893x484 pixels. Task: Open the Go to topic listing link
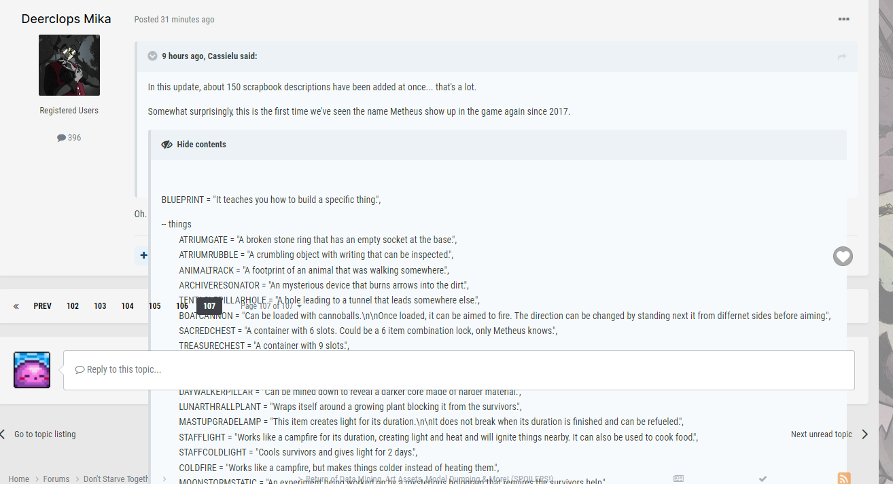point(45,434)
